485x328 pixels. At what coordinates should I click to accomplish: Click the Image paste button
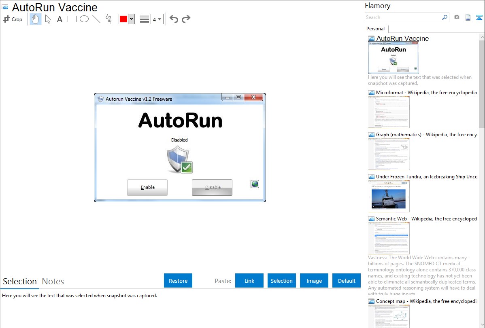(x=314, y=281)
